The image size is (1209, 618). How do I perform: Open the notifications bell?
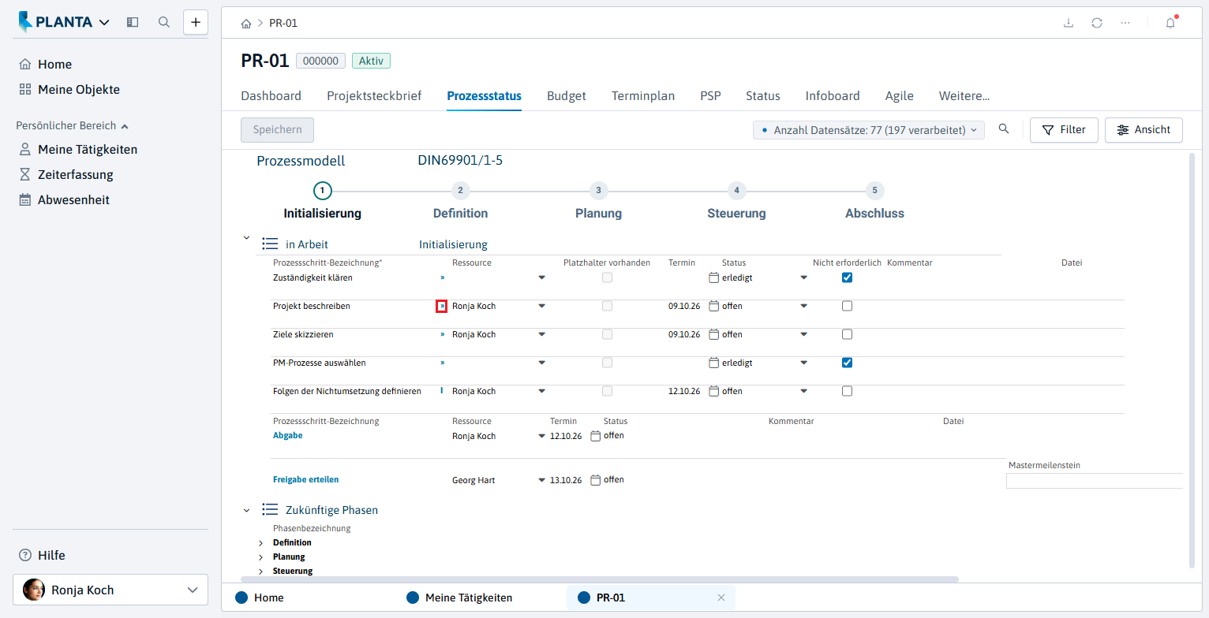point(1170,23)
